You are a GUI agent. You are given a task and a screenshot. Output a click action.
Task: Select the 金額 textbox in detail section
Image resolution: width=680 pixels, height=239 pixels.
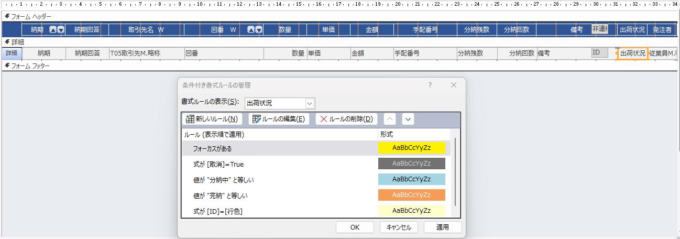[371, 53]
